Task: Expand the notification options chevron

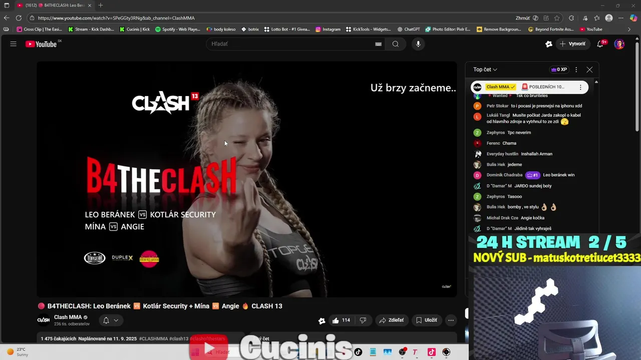Action: point(116,320)
